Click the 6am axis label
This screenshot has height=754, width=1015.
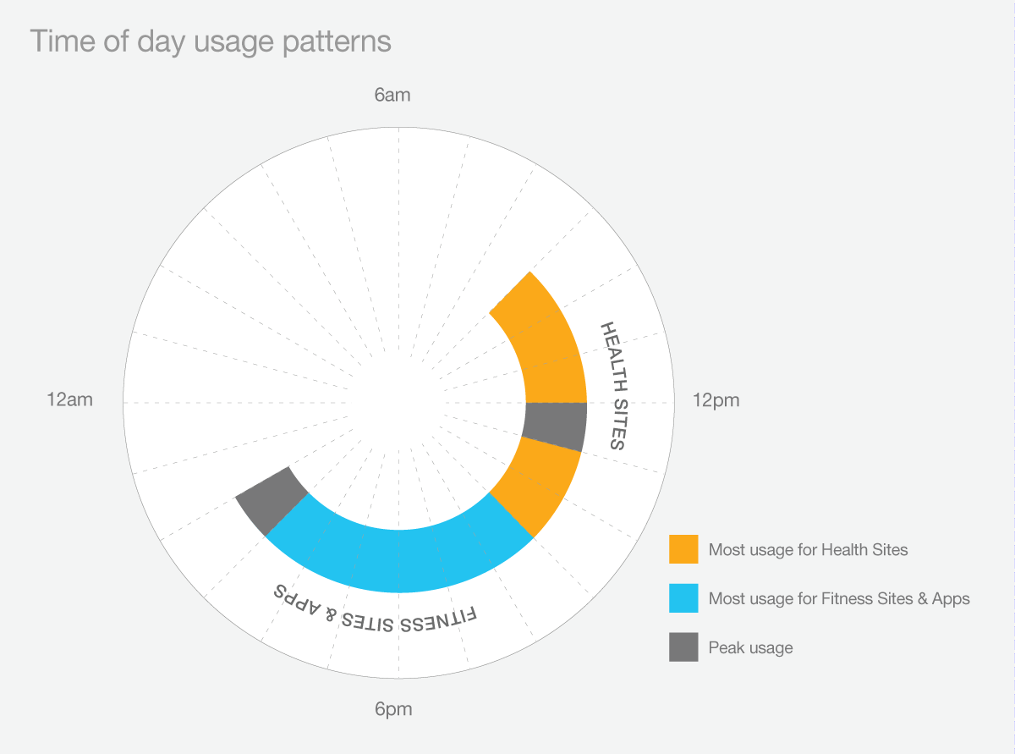coord(392,95)
